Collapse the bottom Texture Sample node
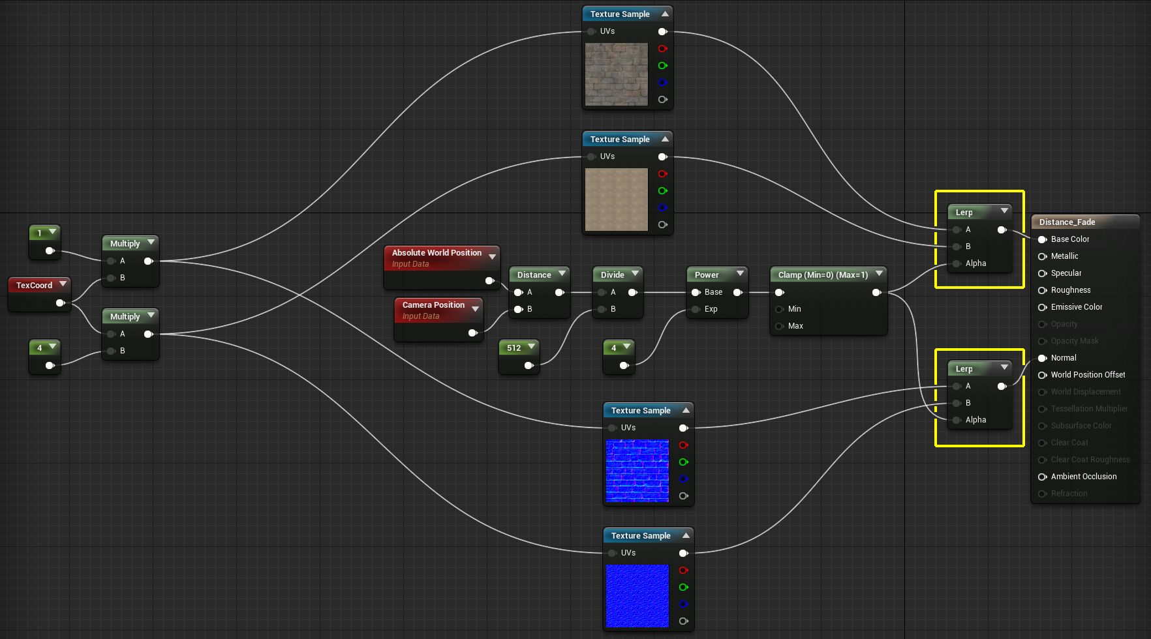This screenshot has width=1151, height=639. (x=685, y=535)
